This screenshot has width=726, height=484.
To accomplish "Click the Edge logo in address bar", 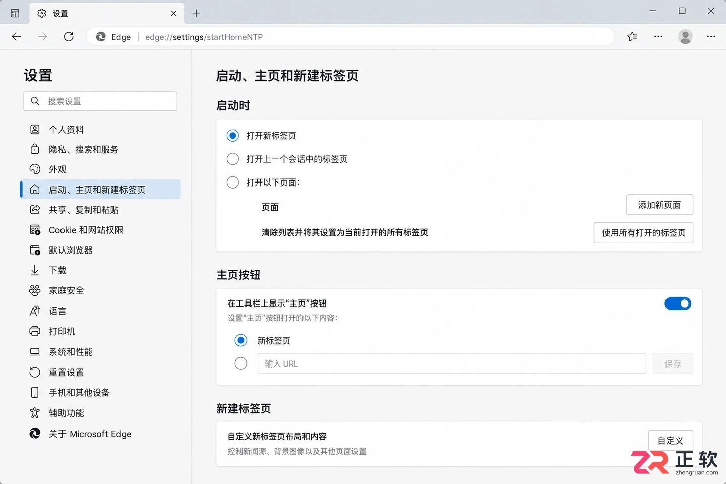I will [101, 37].
